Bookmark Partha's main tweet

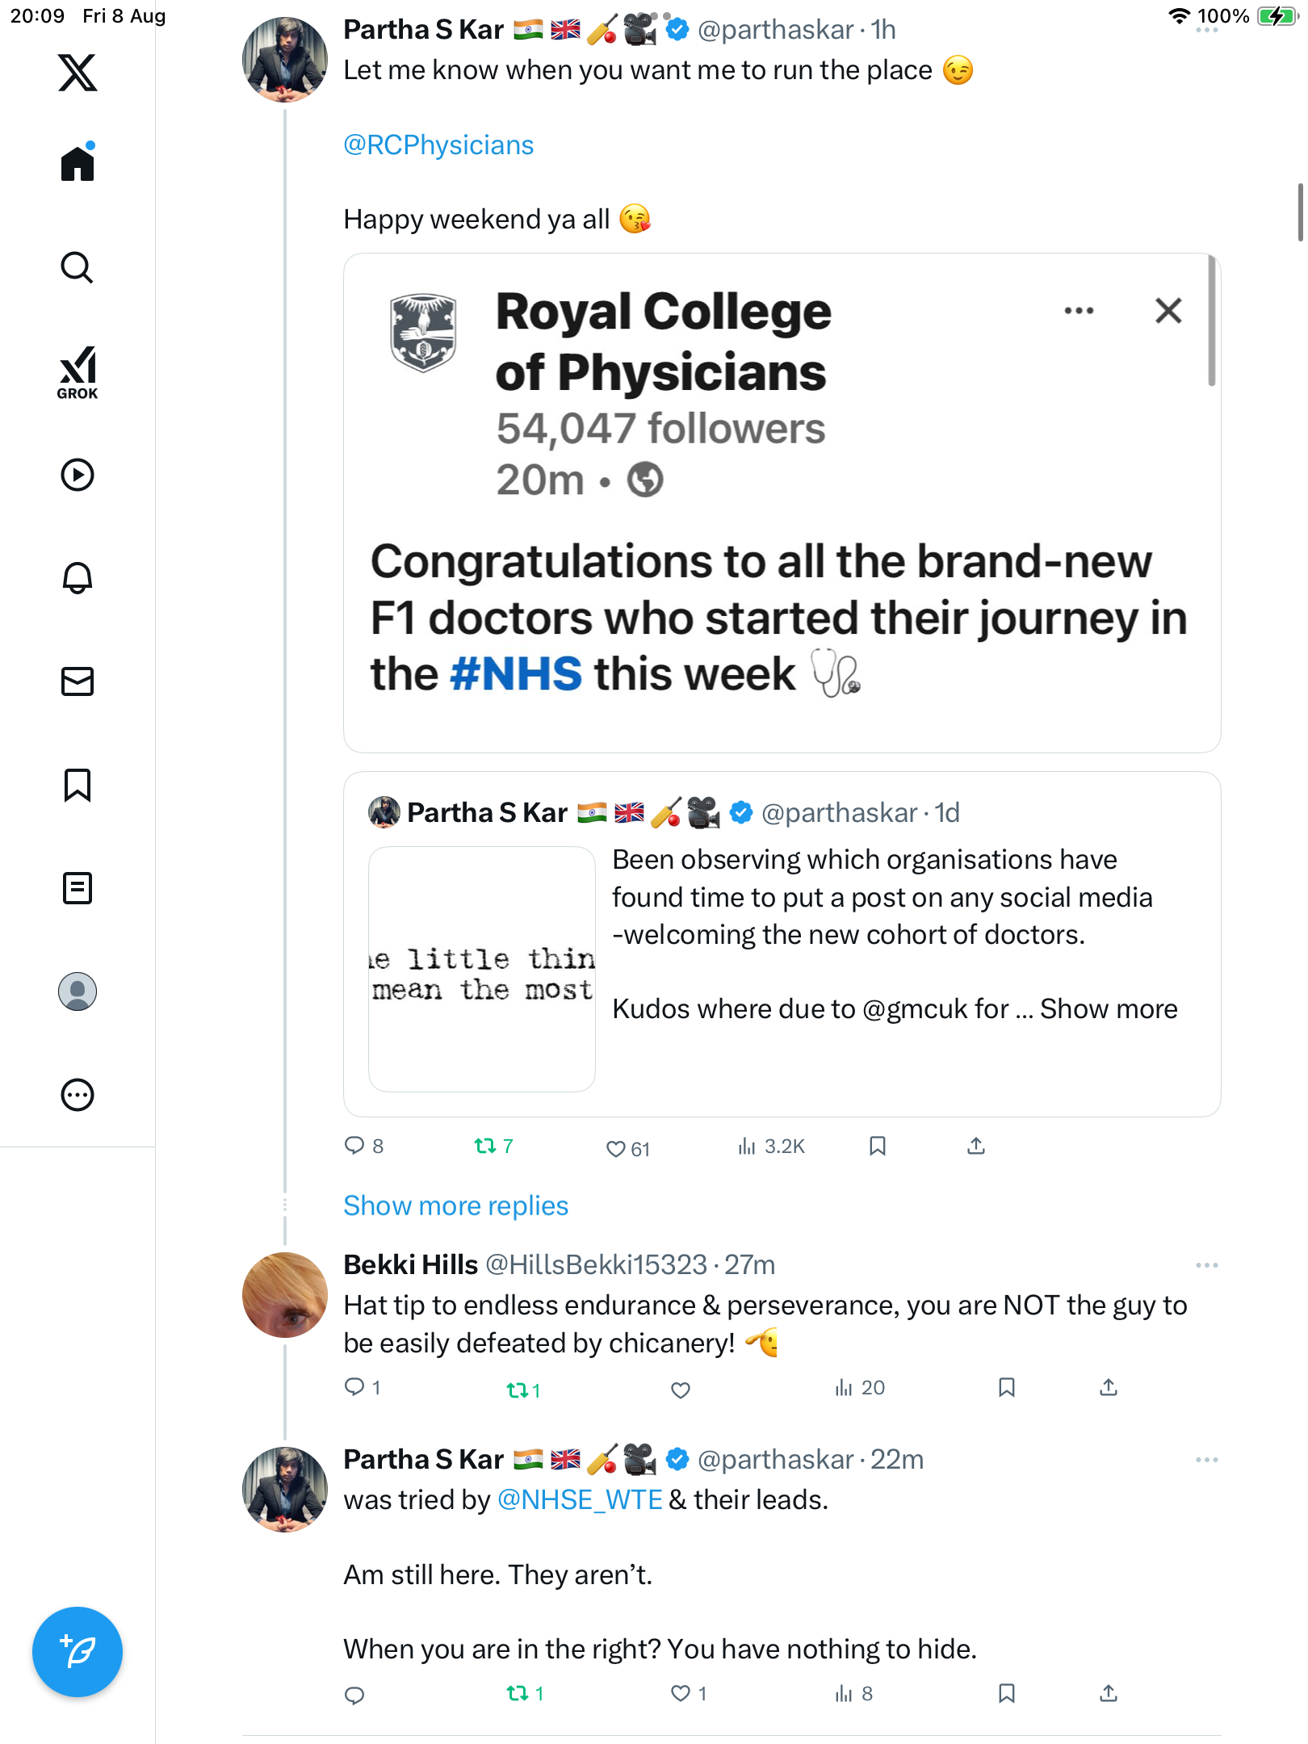click(878, 1146)
